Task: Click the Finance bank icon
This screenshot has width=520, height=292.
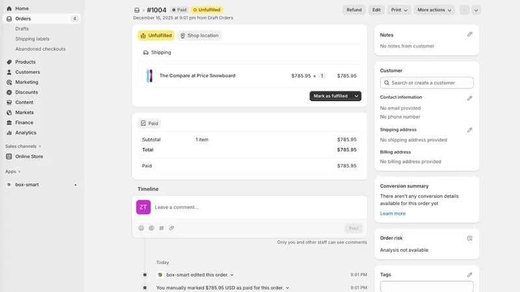Action: [9, 123]
